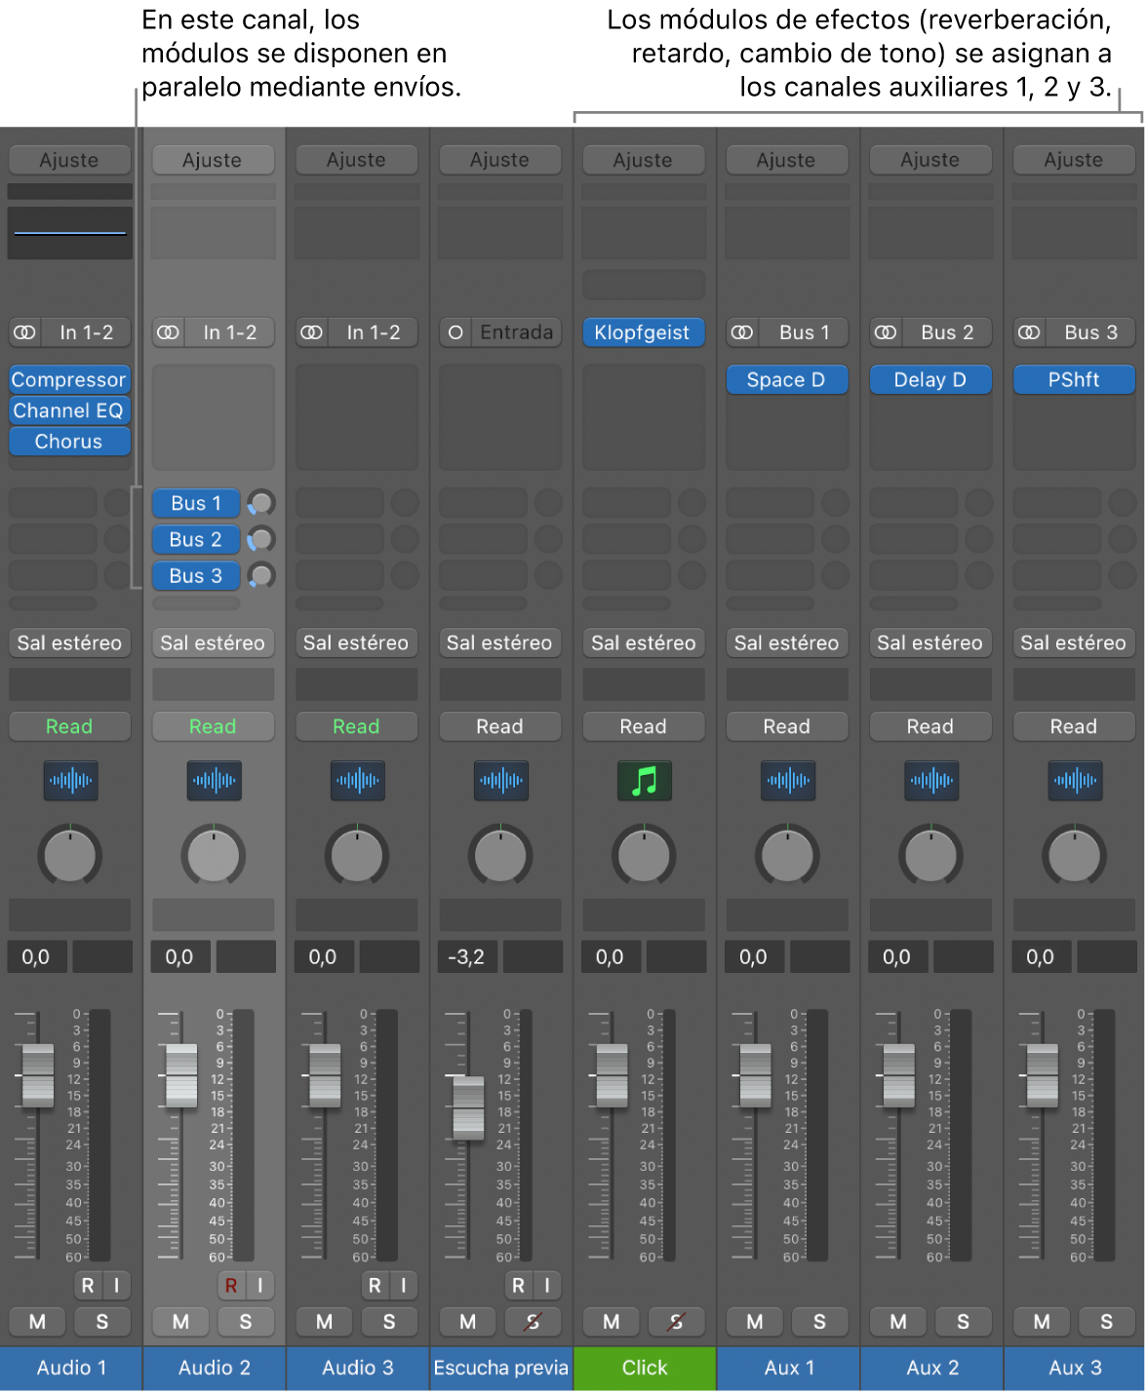Click the green music note icon on Click
Viewport: 1147px width, 1395px height.
(644, 781)
